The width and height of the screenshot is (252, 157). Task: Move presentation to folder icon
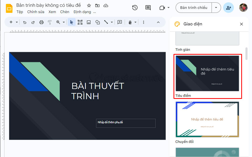pyautogui.click(x=97, y=5)
